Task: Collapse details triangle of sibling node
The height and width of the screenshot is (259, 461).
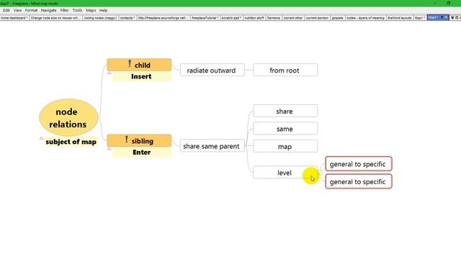Action: point(109,149)
